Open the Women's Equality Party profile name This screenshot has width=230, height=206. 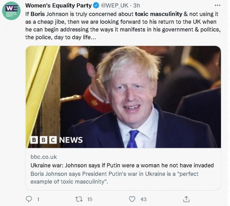click(59, 6)
